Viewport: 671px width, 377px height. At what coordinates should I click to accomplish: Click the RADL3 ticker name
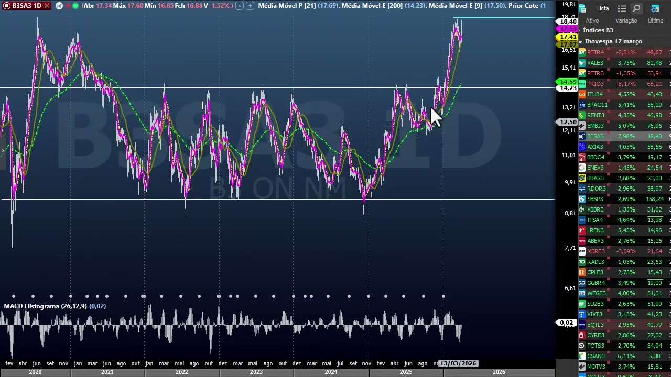point(596,262)
